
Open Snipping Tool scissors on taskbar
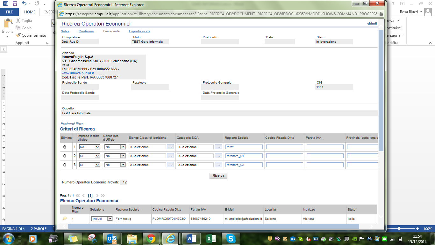(x=92, y=239)
